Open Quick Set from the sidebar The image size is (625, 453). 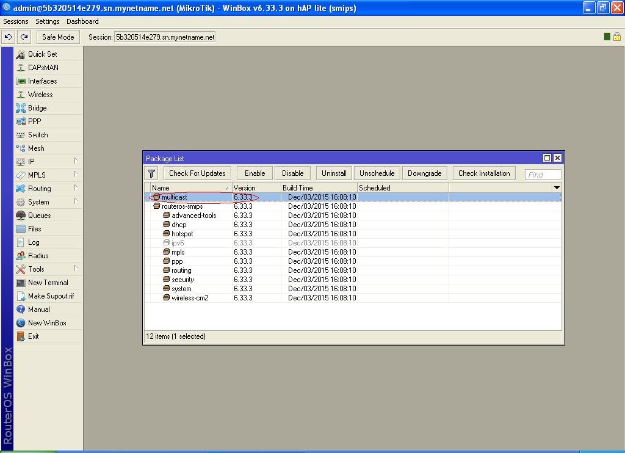click(42, 54)
